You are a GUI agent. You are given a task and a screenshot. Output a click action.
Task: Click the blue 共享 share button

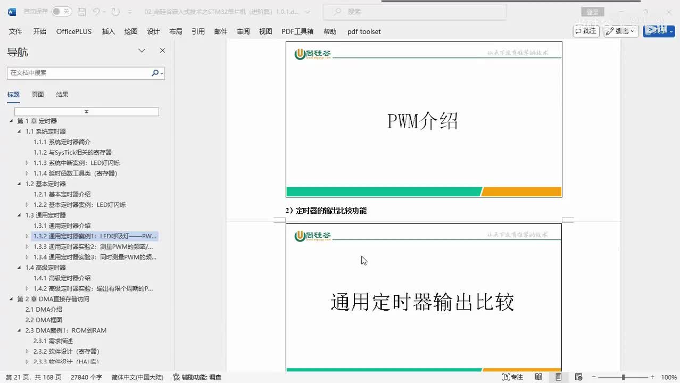(659, 31)
